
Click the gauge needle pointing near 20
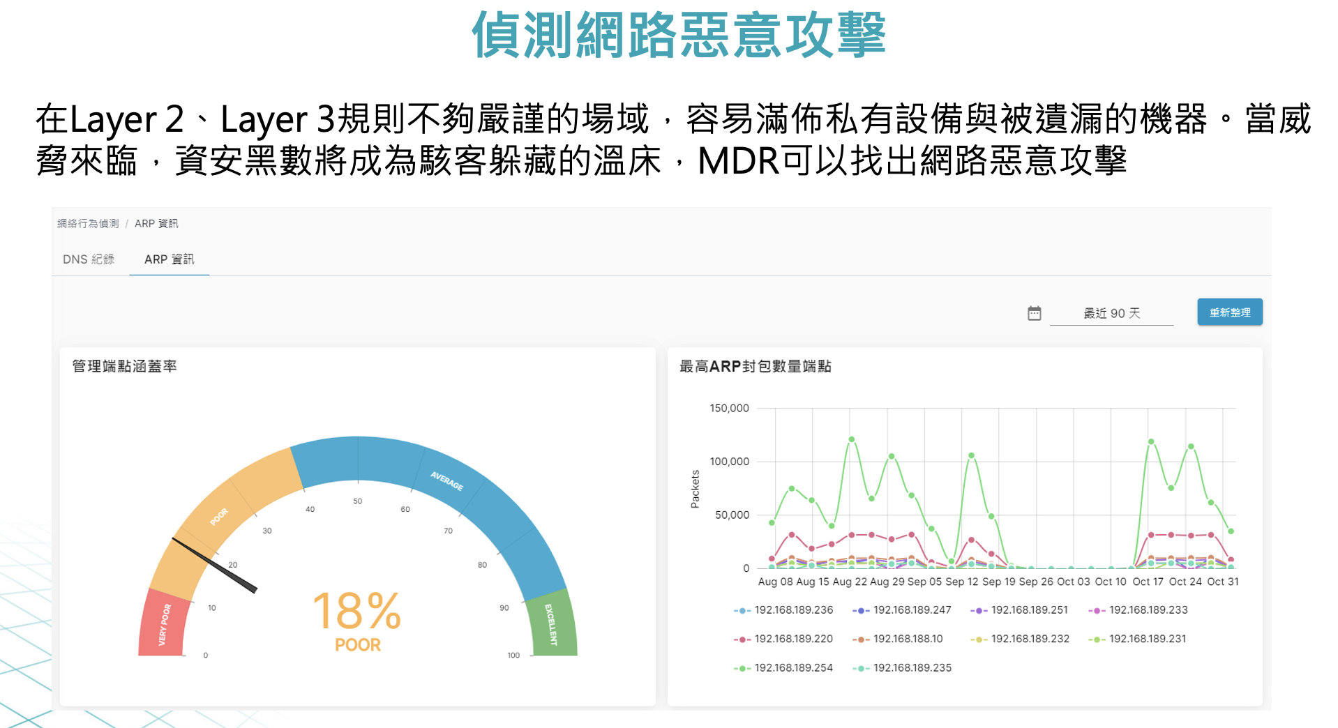click(x=215, y=566)
